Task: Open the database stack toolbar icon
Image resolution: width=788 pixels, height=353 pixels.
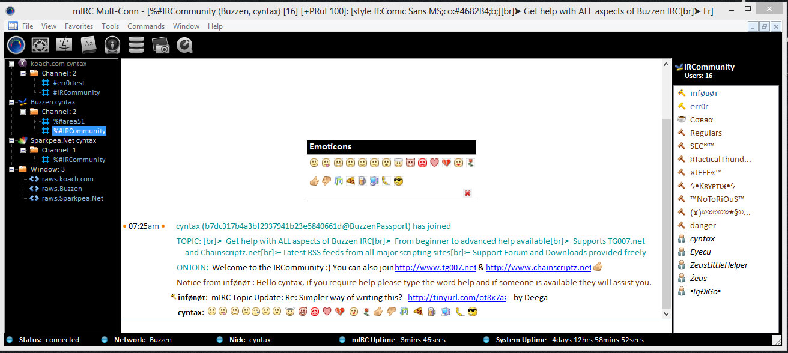Action: 136,45
